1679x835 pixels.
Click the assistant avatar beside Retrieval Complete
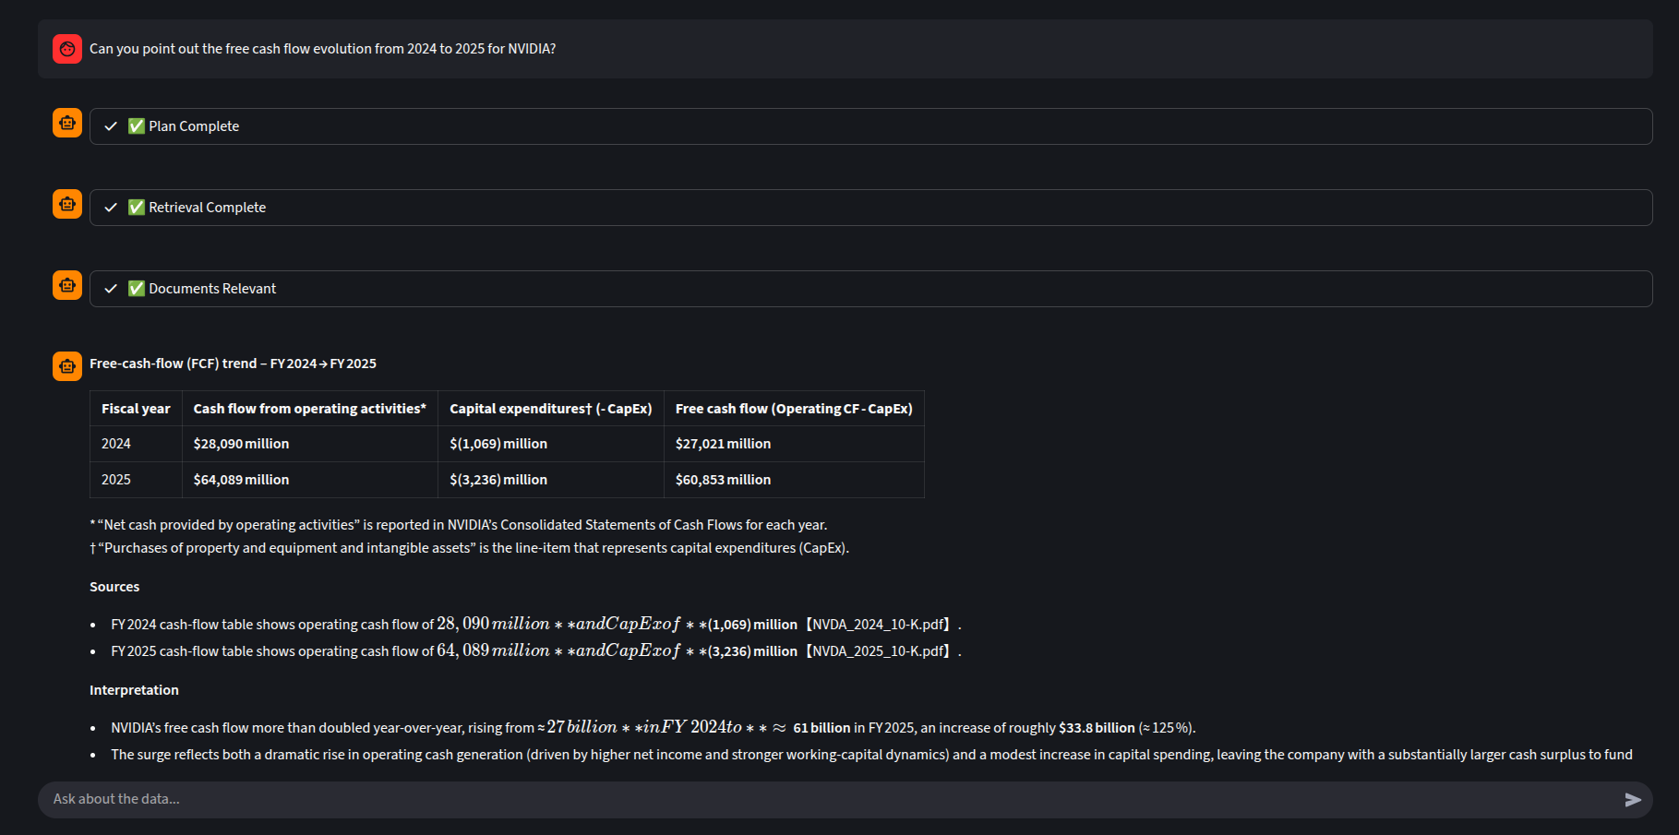67,204
